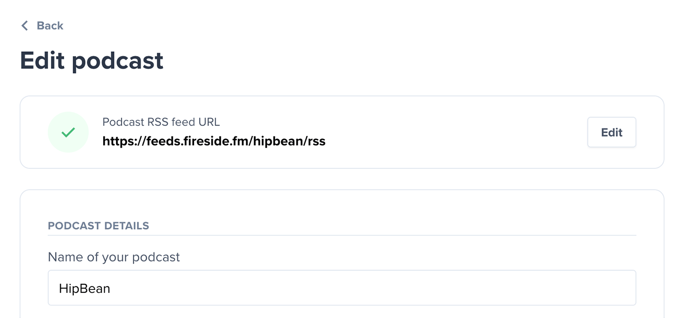Select the RSS feed URL text
685x318 pixels.
point(214,141)
